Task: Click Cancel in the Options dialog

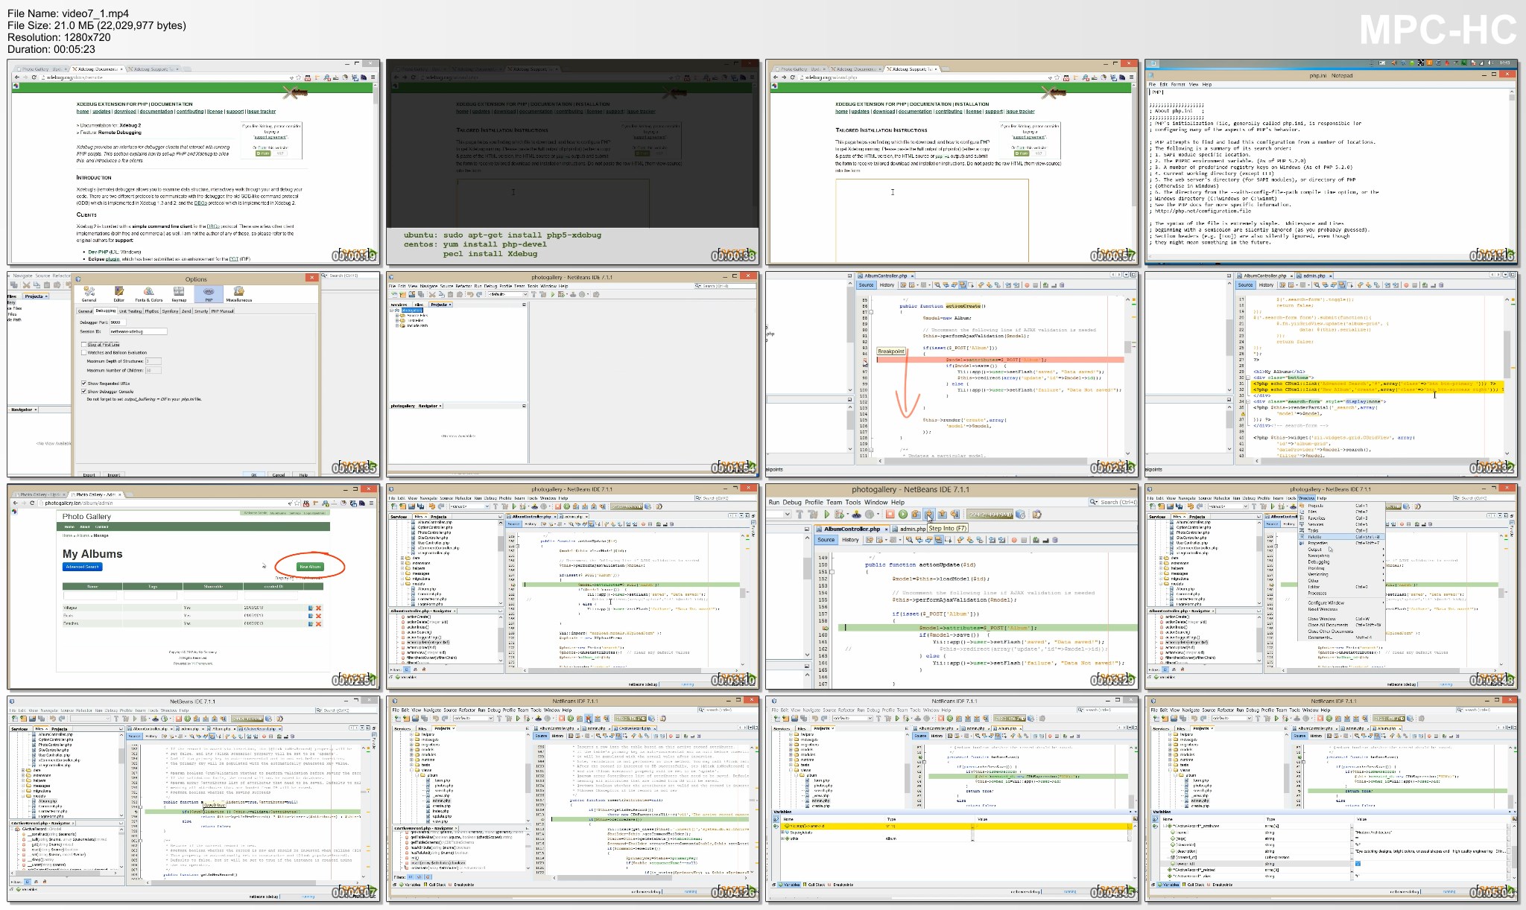Action: click(x=279, y=475)
